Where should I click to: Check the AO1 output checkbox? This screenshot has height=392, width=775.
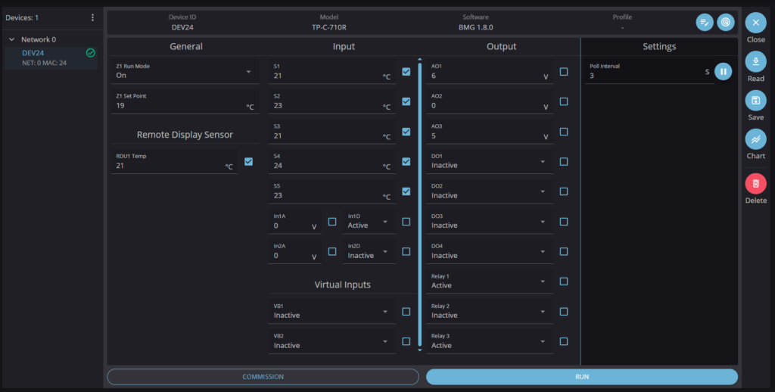tap(563, 72)
